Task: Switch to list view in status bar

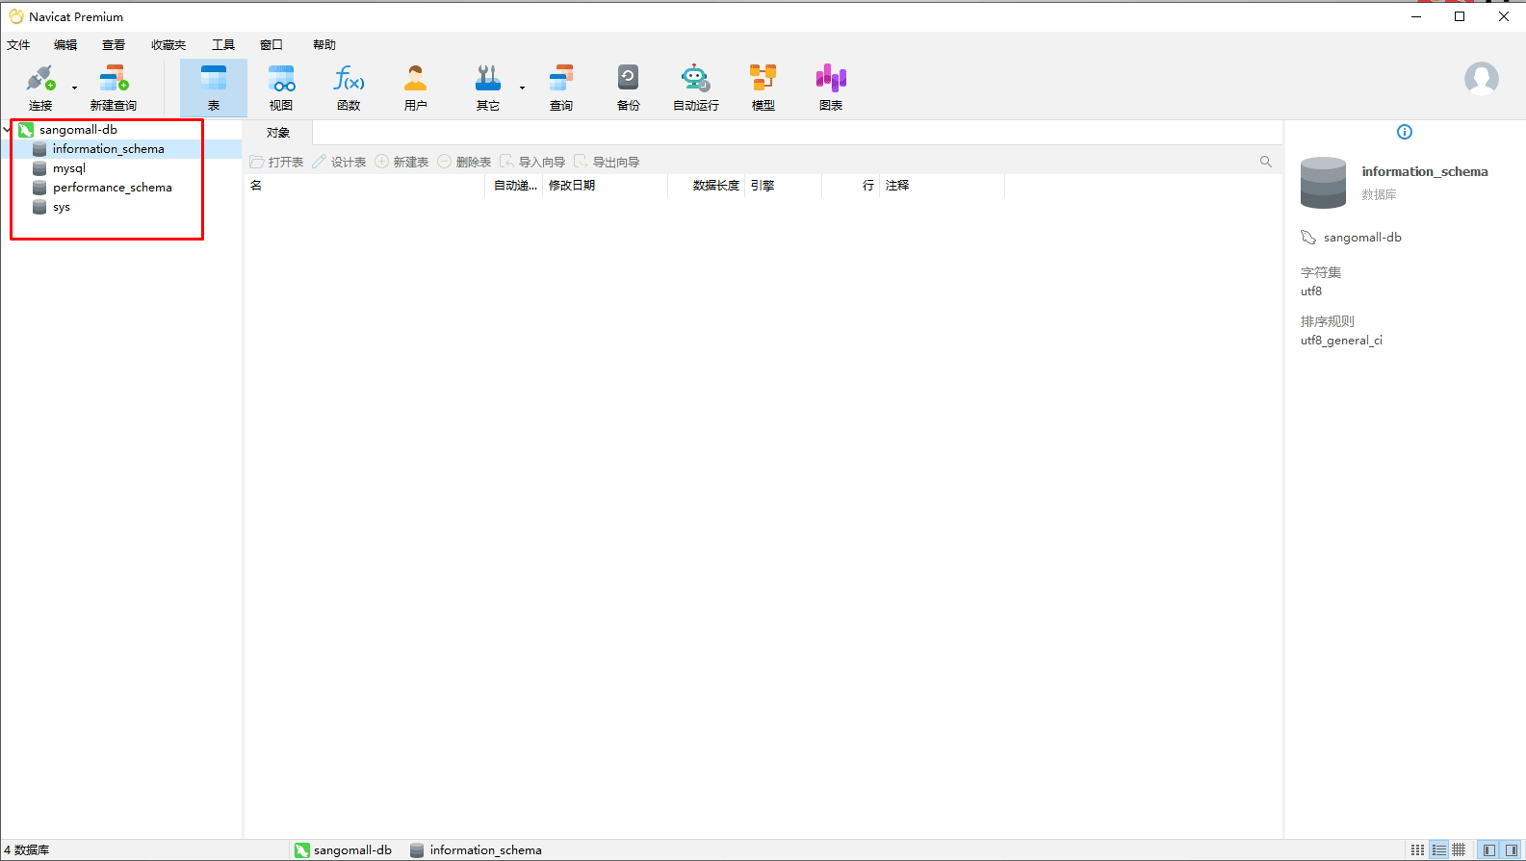Action: click(x=1438, y=850)
